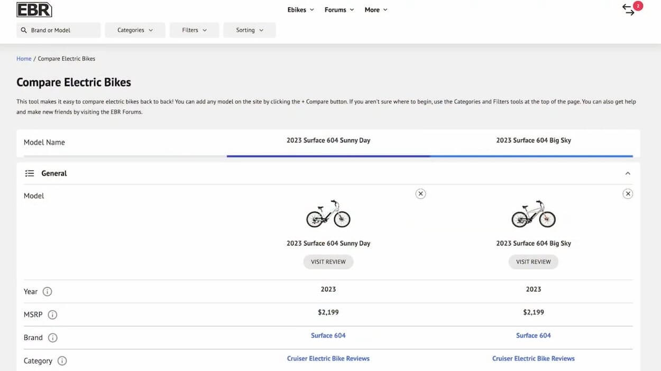Click the 2023 Surface 604 Big Sky name below the bike image

(x=534, y=243)
